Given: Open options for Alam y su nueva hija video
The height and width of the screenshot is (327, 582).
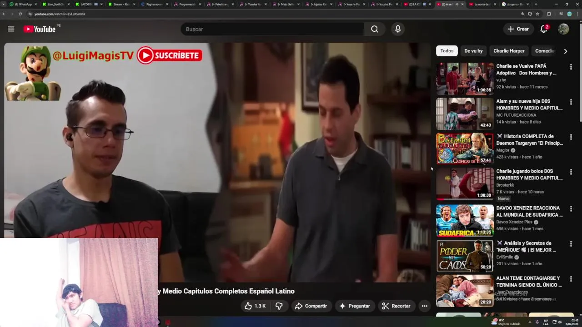Looking at the screenshot, I should pyautogui.click(x=571, y=102).
